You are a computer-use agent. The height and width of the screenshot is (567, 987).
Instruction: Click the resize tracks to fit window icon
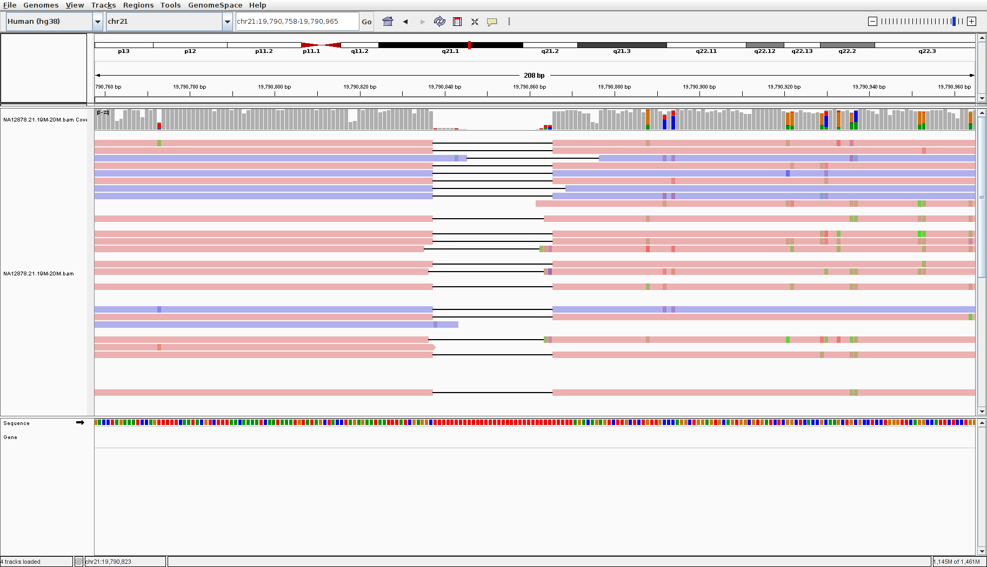coord(475,22)
